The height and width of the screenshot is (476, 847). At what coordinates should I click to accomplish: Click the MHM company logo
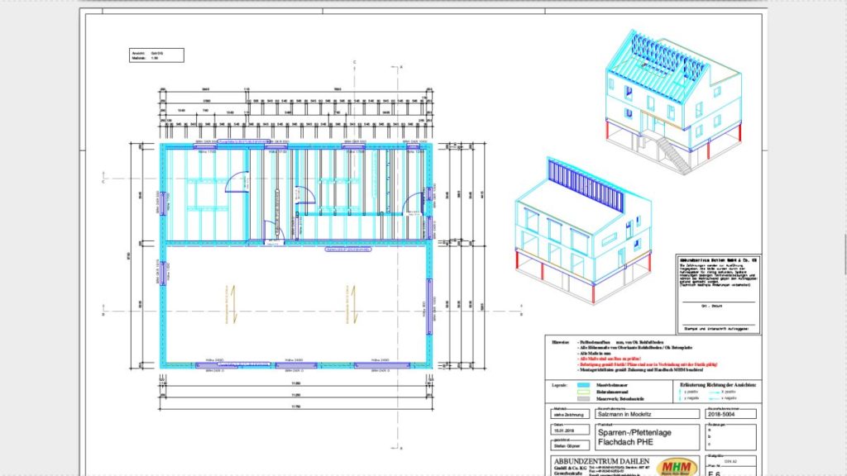point(677,464)
